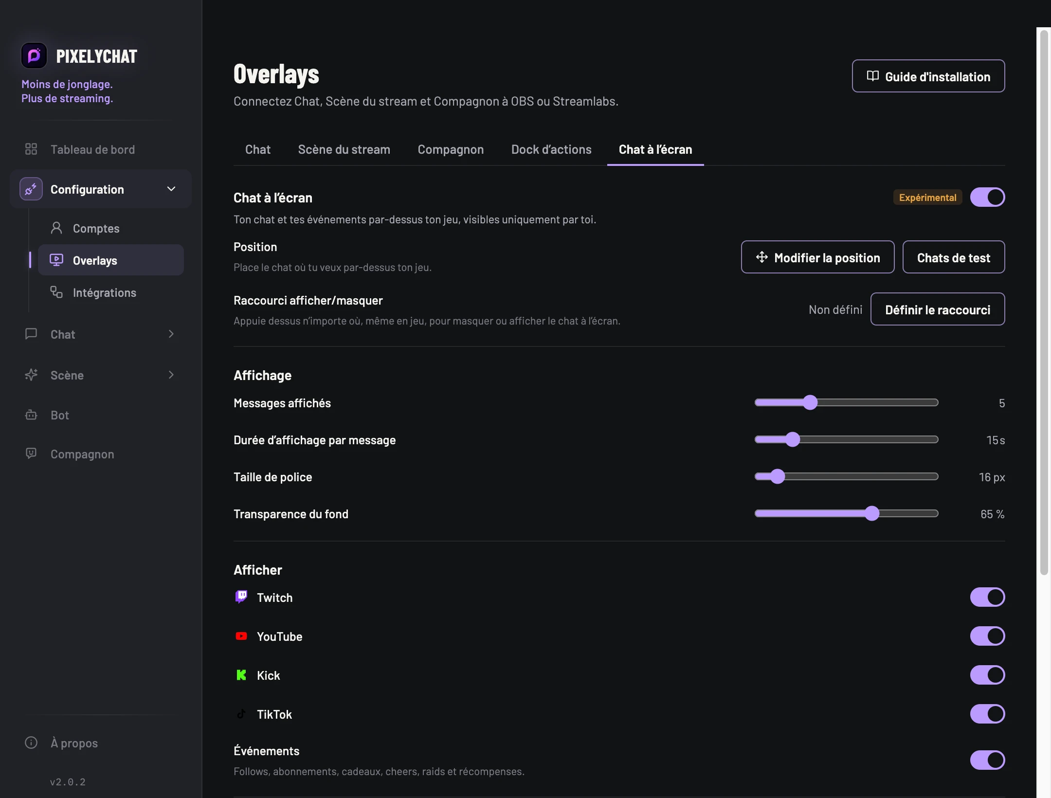1051x798 pixels.
Task: Expand the Scène sidebar section chevron
Action: click(x=171, y=375)
